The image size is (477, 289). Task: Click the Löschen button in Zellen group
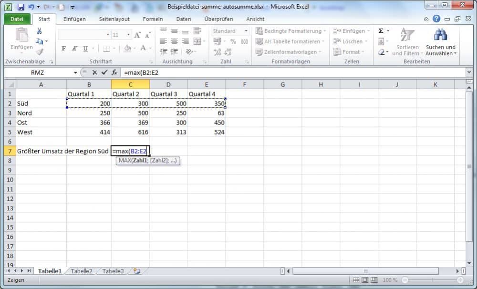click(350, 41)
